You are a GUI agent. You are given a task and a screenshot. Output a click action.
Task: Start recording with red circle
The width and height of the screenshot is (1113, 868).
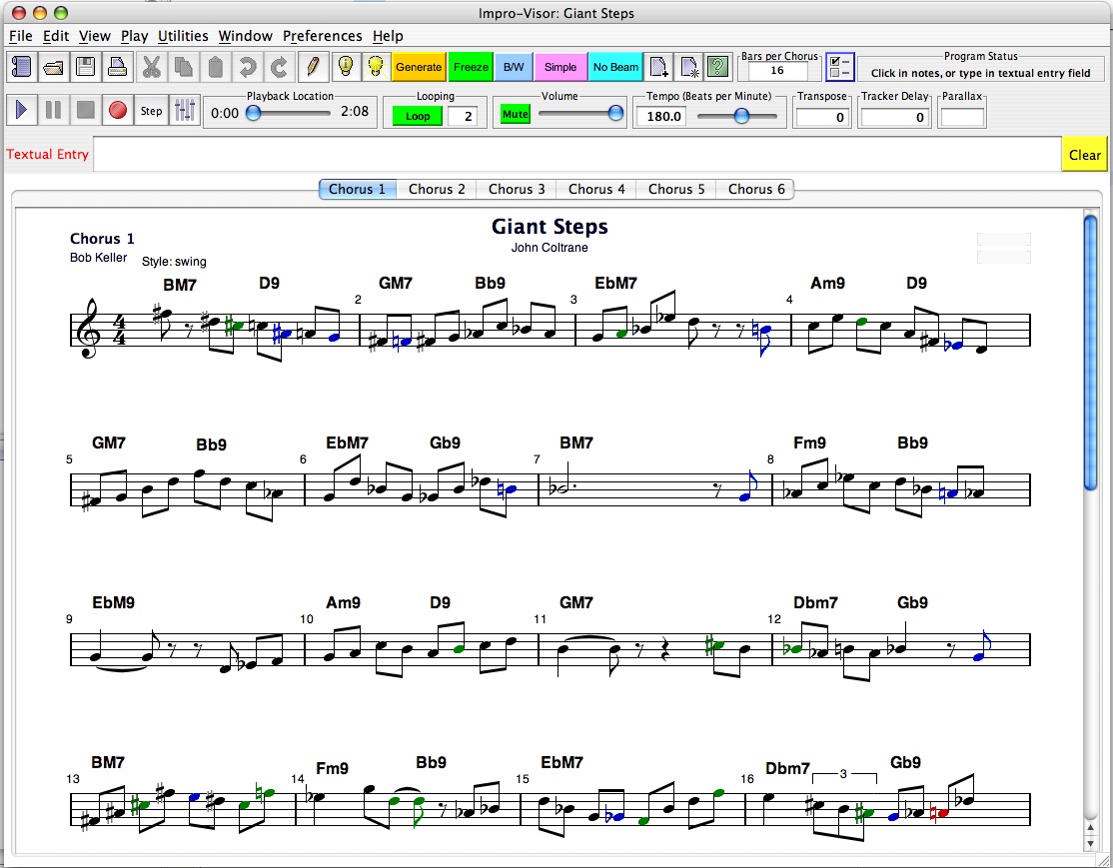click(118, 110)
